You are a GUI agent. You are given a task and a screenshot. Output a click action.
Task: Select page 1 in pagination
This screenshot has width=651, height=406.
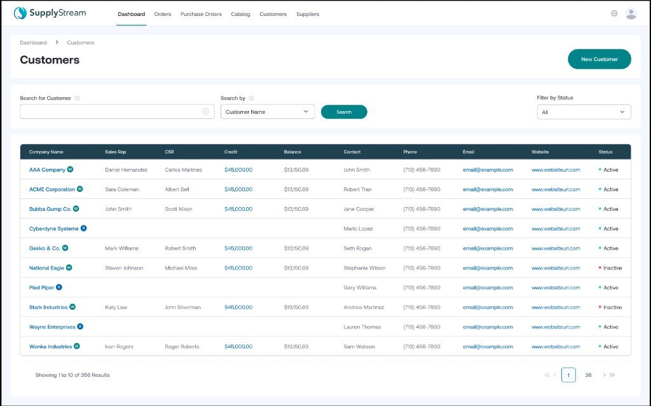(568, 375)
